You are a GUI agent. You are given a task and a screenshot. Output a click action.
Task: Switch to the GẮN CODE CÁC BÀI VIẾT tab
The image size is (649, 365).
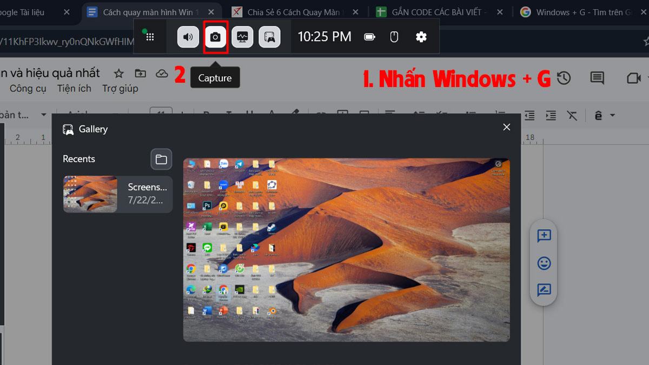pos(439,12)
